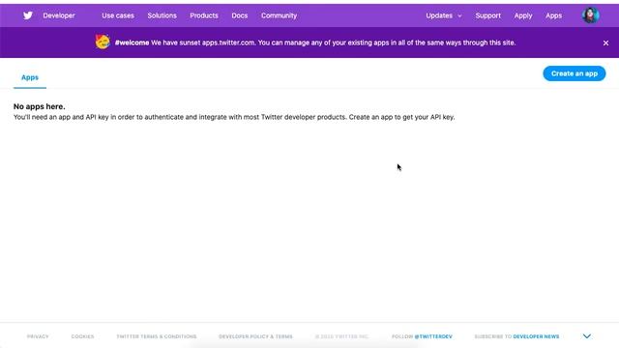Open Developer Policy & Terms link
Viewport: 619px width, 348px height.
(255, 336)
